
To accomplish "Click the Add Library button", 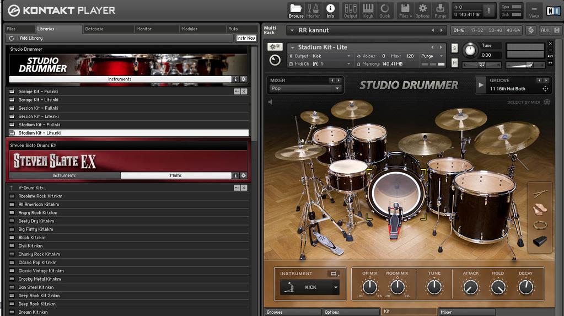I will 31,38.
